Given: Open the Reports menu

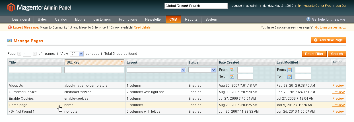Looking at the screenshot, I should click(x=191, y=19).
